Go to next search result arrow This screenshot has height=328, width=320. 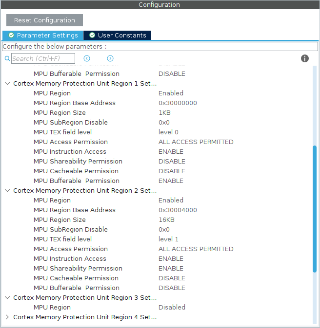tap(110, 58)
